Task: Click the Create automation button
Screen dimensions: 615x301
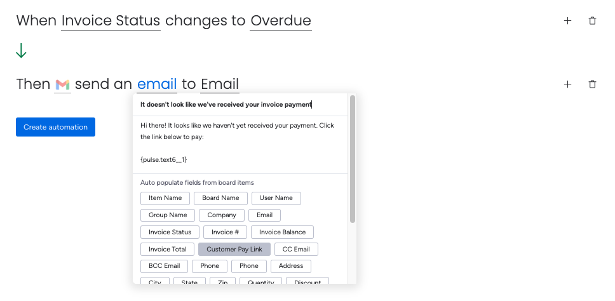Action: [x=55, y=127]
